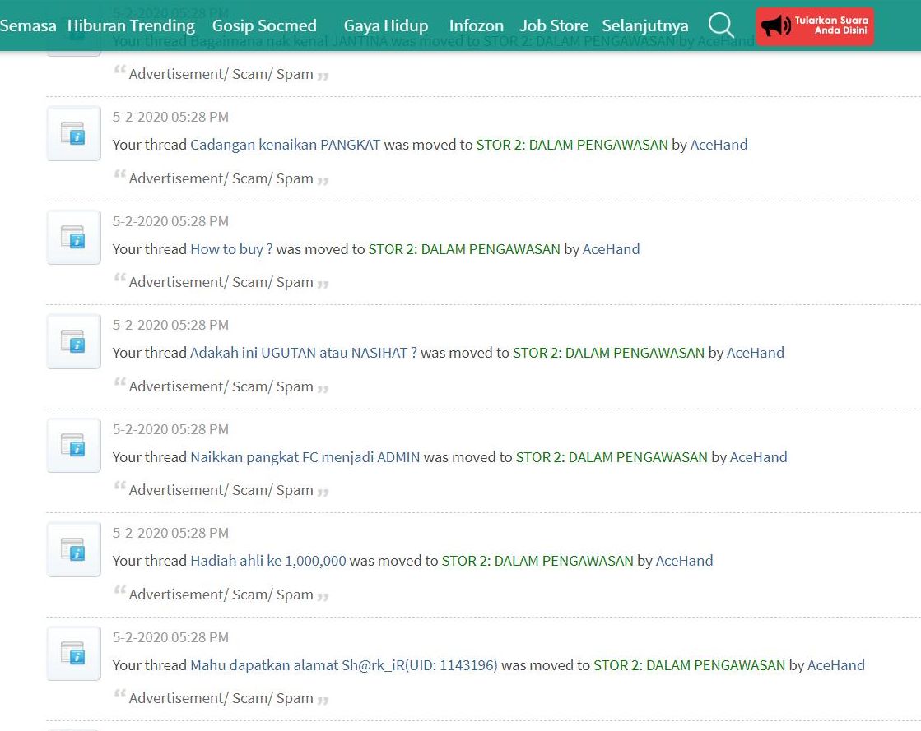Viewport: 921px width, 731px height.
Task: View AceHand profile in Adakah ini UGUTAN row
Action: pos(756,353)
